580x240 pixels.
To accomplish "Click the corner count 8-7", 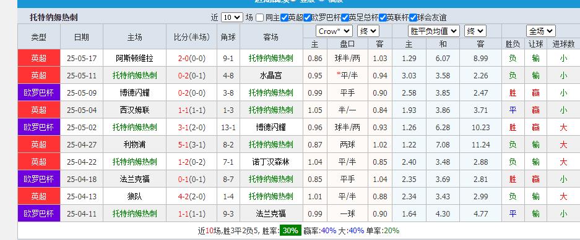I will 228,179.
